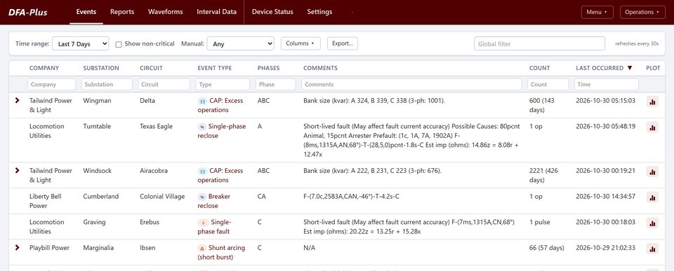
Task: Click '600 (143 days)' count cell
Action: point(541,106)
